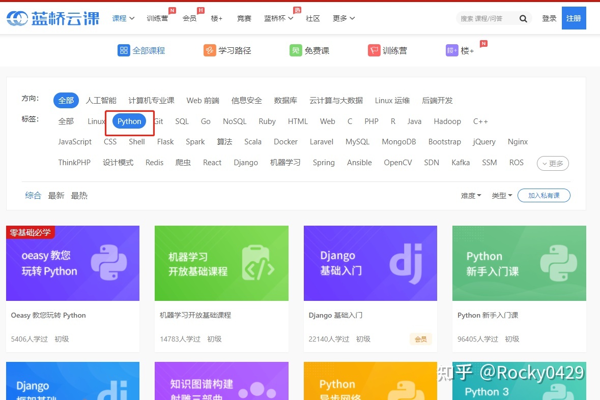
Task: Click 会员 badge on Django course
Action: pos(420,339)
